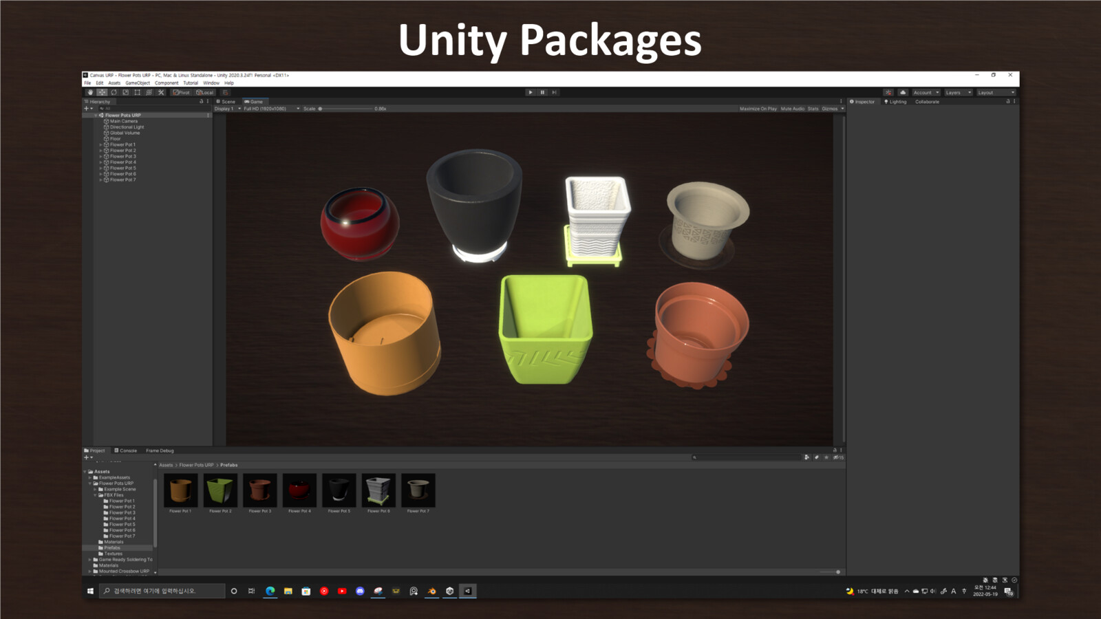This screenshot has height=619, width=1101.
Task: Switch to Console tab
Action: click(x=125, y=450)
